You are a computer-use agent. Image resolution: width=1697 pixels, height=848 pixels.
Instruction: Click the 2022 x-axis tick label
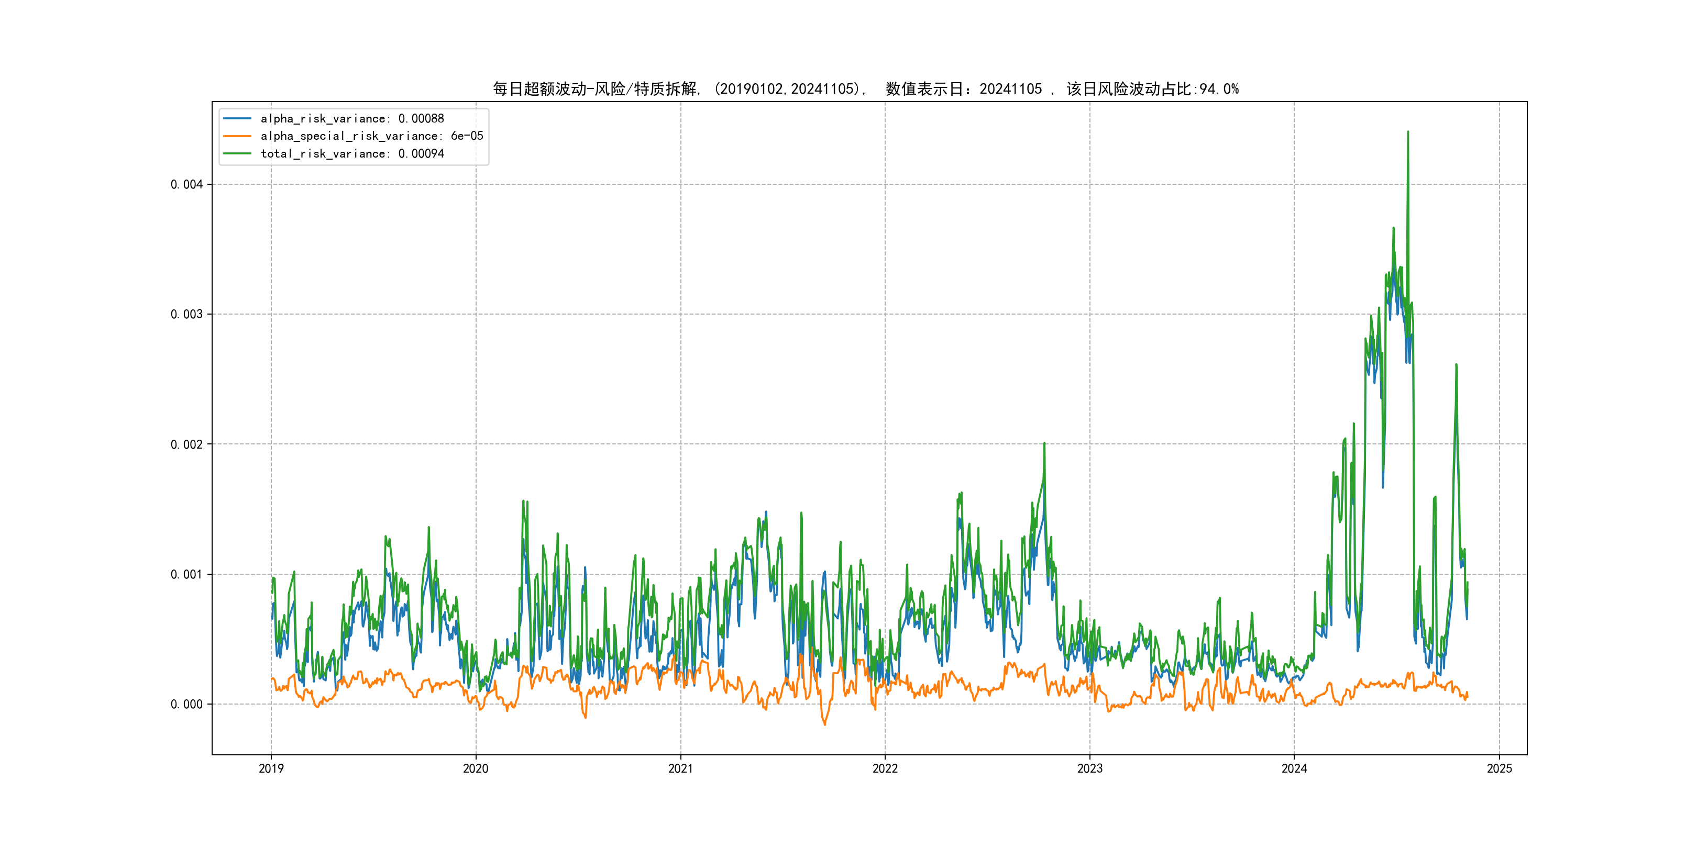(x=885, y=768)
